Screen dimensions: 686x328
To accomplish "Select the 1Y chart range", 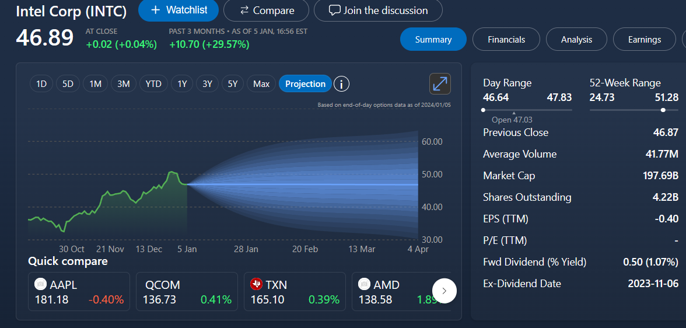I will click(182, 83).
